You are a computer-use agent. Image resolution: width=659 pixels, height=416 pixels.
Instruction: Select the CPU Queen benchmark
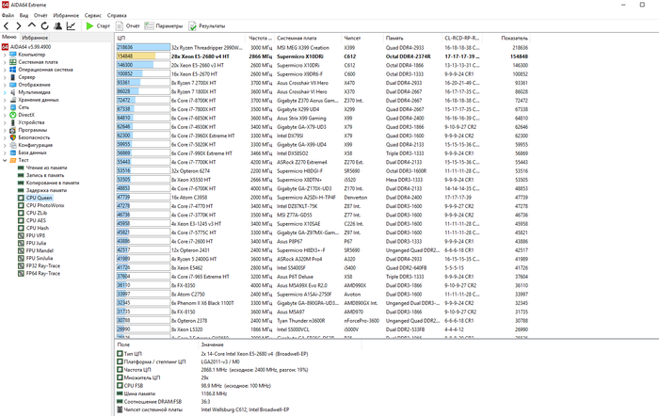(x=40, y=198)
